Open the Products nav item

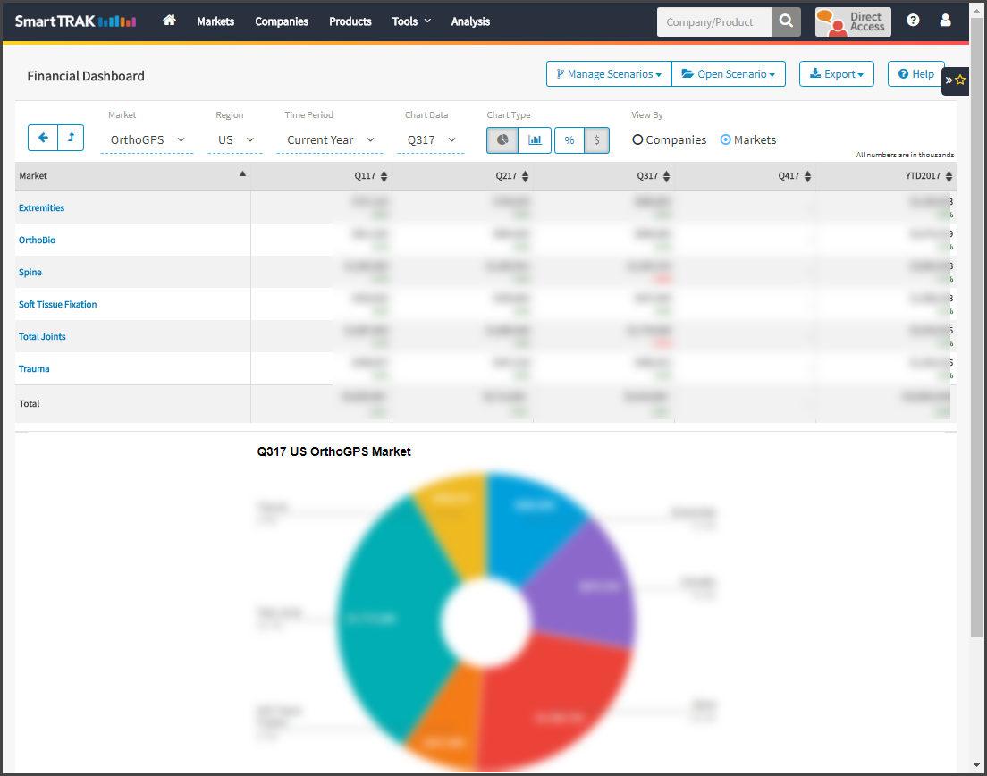point(350,21)
